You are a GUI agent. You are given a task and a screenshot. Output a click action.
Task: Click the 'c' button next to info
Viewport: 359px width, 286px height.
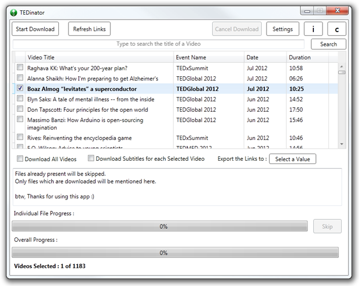coord(337,29)
